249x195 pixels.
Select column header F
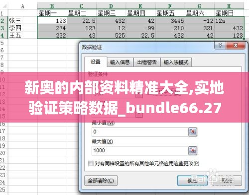coord(170,6)
